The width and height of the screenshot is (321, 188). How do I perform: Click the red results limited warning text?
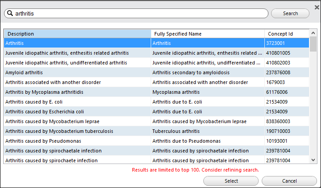195,170
